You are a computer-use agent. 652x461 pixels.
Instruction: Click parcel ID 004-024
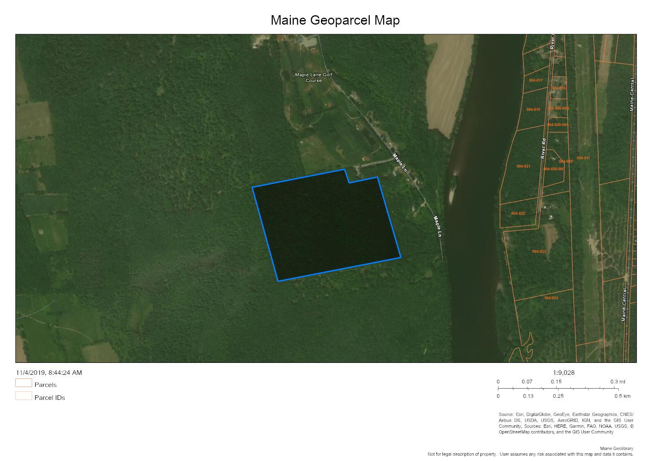coord(551,298)
